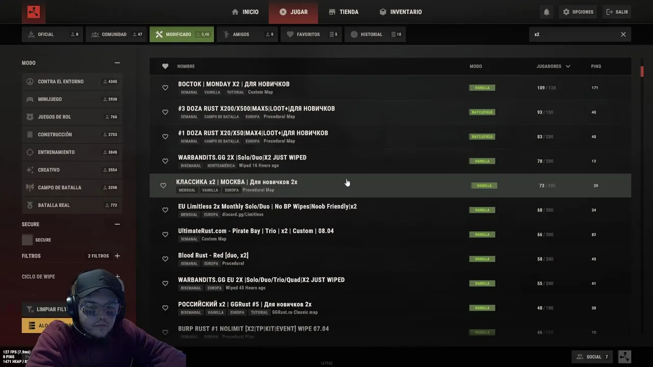653x367 pixels.
Task: Open OPCIONES settings
Action: click(x=578, y=12)
